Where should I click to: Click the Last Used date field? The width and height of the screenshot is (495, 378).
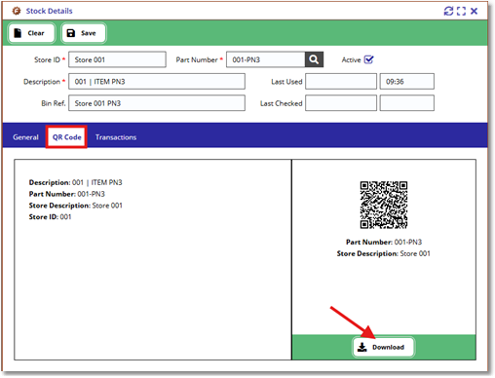coord(341,82)
